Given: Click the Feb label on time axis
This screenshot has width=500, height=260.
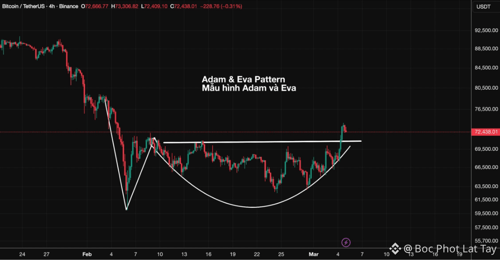Looking at the screenshot, I should (x=87, y=254).
